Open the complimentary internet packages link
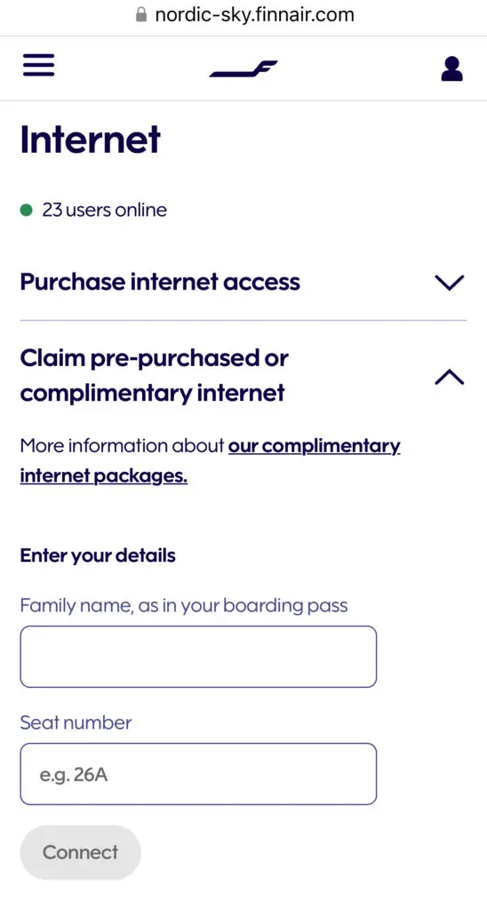Screen dimensions: 487x910 [x=210, y=461]
